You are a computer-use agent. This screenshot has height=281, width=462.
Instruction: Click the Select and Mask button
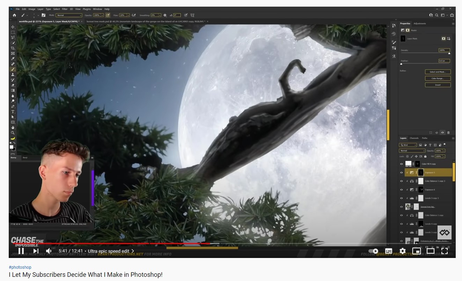[438, 72]
